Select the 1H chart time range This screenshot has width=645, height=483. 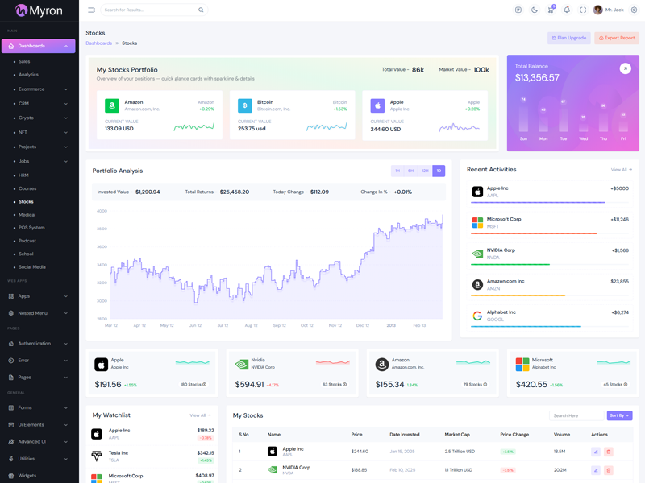[x=397, y=171]
